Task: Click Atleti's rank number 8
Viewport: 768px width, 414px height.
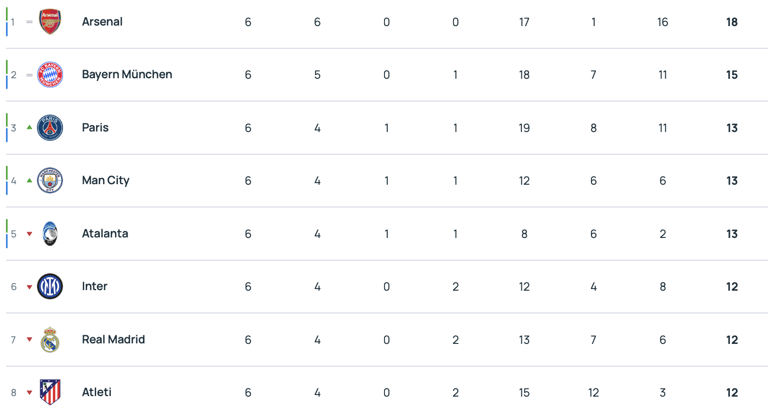Action: click(x=14, y=393)
